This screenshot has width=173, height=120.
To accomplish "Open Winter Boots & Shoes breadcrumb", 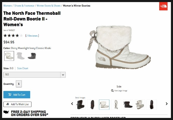I will pos(49,6).
